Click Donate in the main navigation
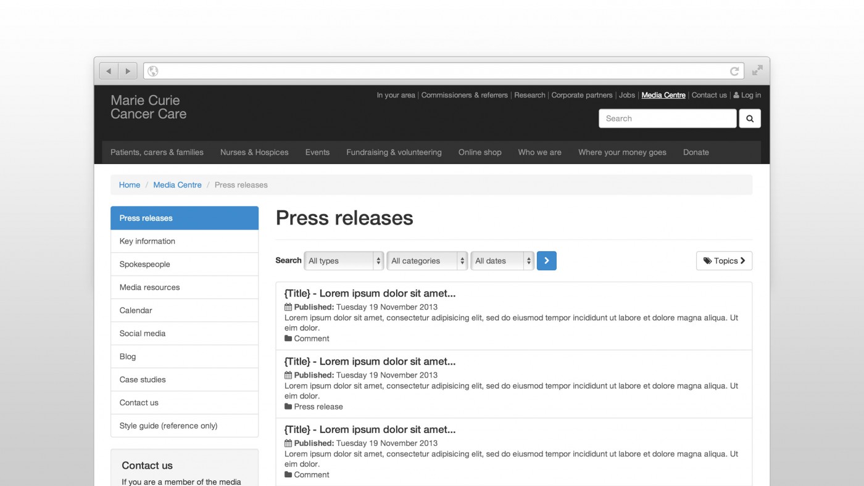This screenshot has width=864, height=486. coord(696,152)
